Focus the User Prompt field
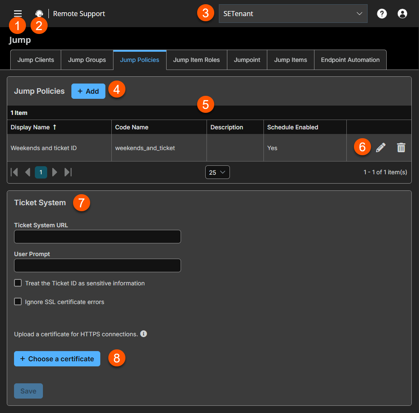The image size is (419, 413). [x=98, y=265]
